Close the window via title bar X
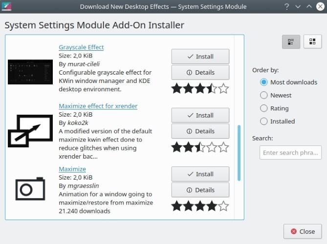This screenshot has width=327, height=244. pyautogui.click(x=320, y=6)
